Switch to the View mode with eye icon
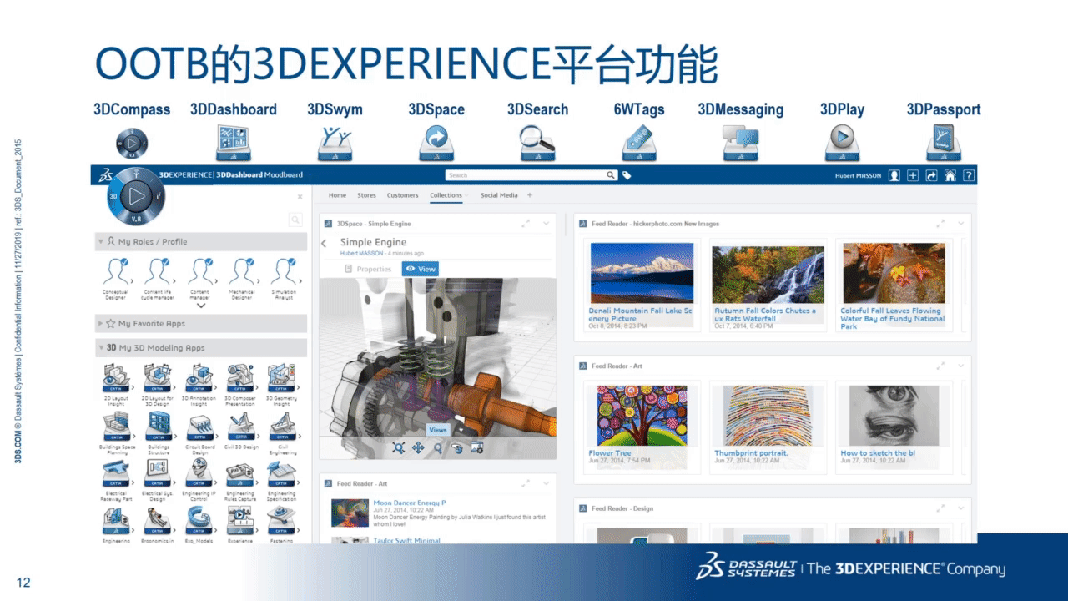The width and height of the screenshot is (1068, 601). 420,269
